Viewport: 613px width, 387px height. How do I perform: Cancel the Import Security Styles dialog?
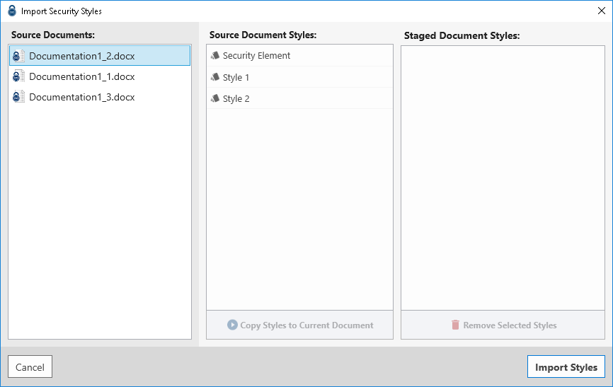[30, 367]
